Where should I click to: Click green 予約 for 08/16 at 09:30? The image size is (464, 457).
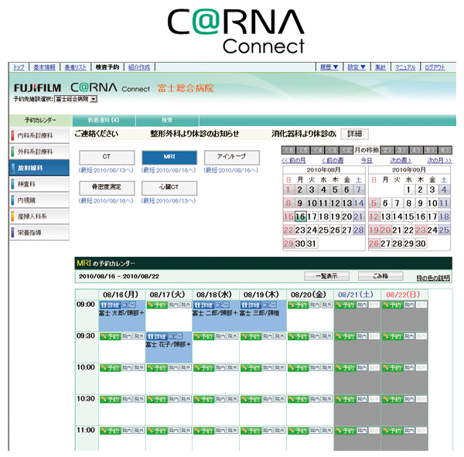click(110, 336)
